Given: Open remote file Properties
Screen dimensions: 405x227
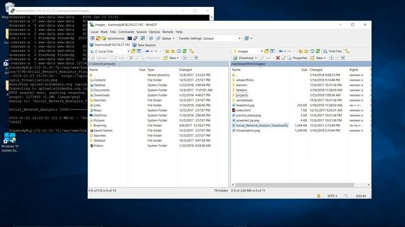Looking at the screenshot, I should pos(297,58).
